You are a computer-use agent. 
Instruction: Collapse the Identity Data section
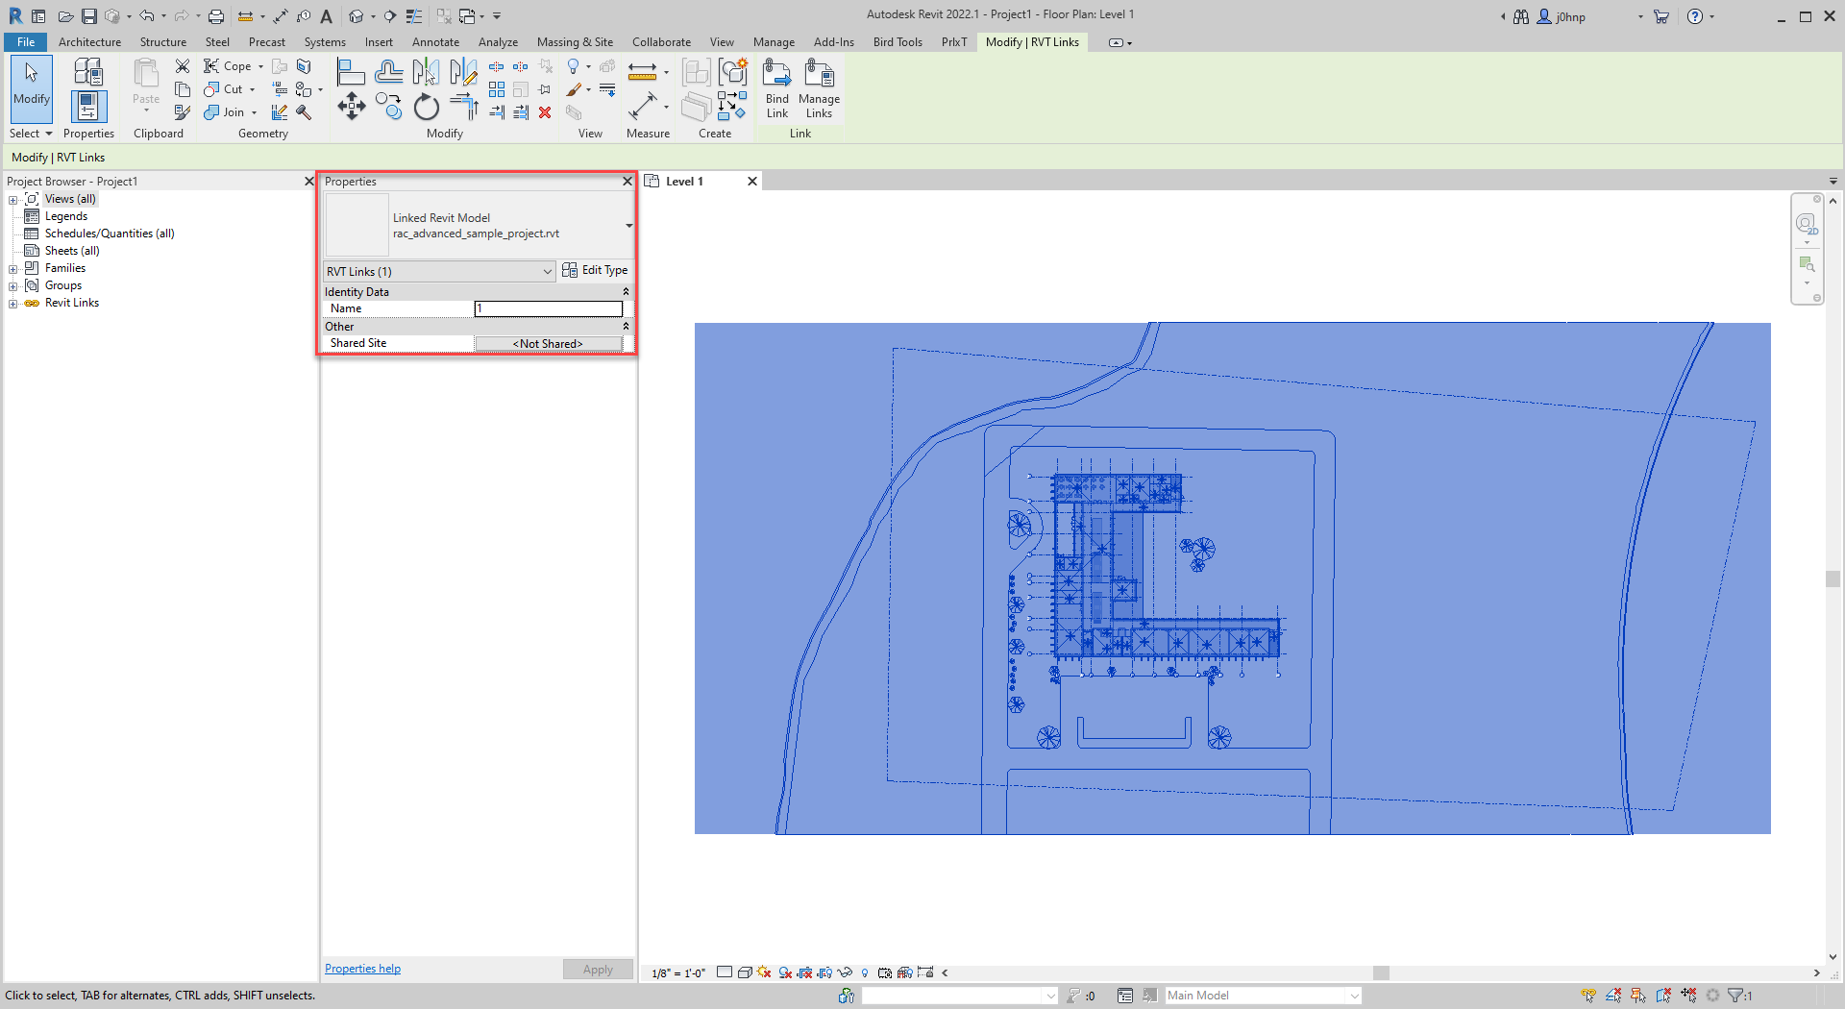[x=626, y=291]
